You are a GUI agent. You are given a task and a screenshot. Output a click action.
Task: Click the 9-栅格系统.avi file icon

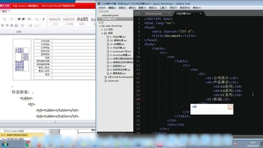(108, 73)
